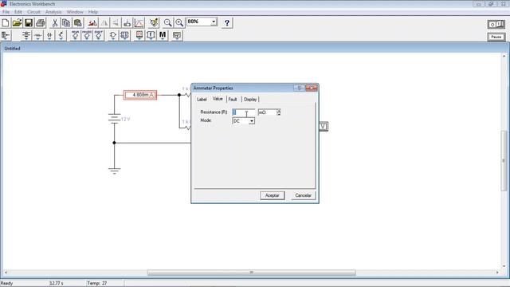Click the horizontal scrollbar thumb
510x287 pixels.
(x=252, y=273)
